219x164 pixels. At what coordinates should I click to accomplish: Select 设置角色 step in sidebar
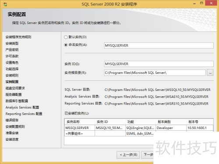point(12,63)
